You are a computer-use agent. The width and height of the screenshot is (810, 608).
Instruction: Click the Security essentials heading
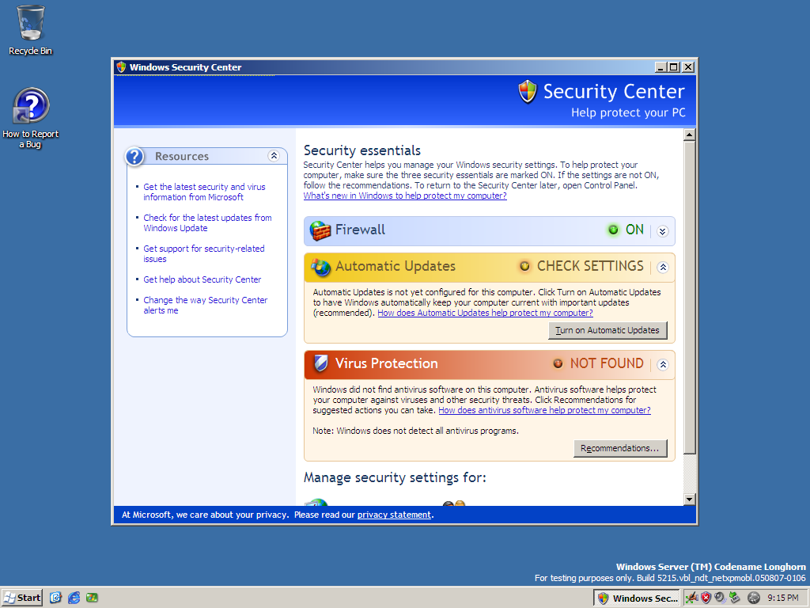(362, 150)
